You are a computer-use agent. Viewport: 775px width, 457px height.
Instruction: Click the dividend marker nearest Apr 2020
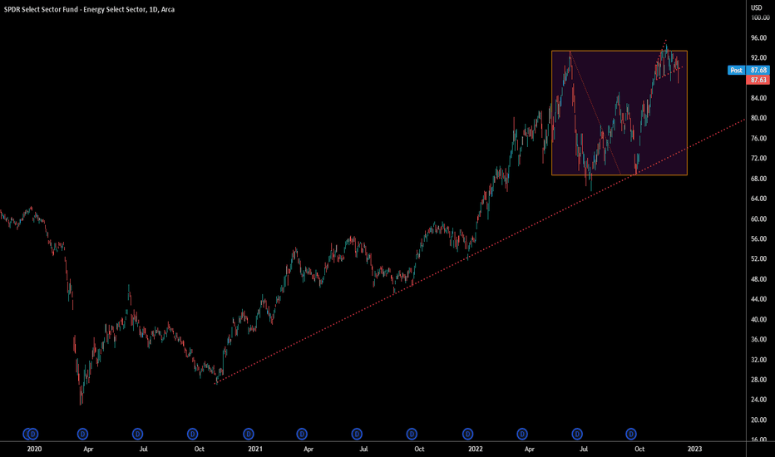82,434
